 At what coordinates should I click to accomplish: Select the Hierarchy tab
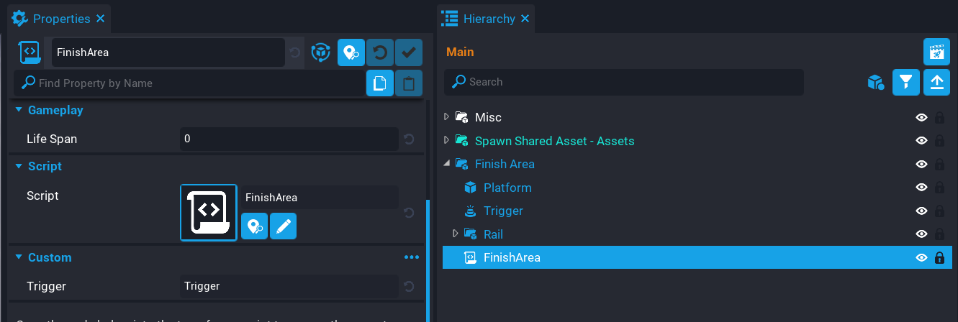pyautogui.click(x=489, y=19)
